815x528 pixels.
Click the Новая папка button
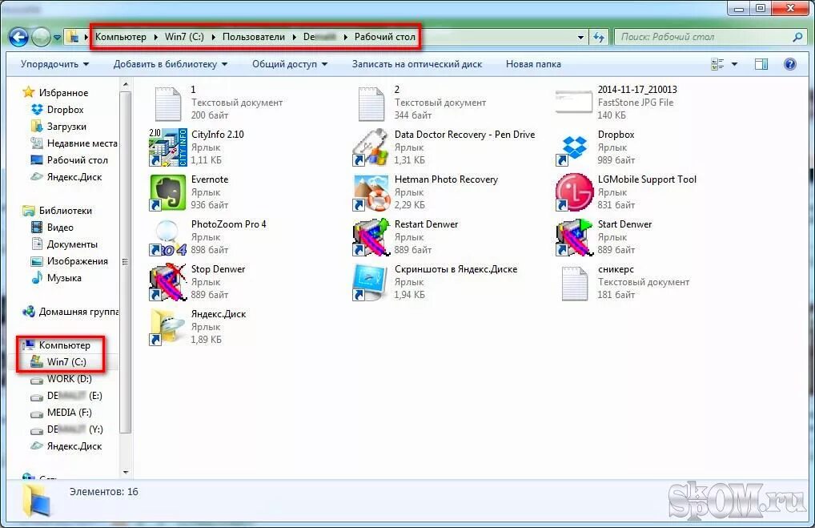pos(533,64)
